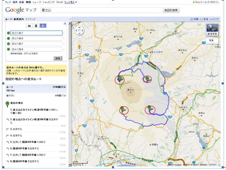This screenshot has height=170, width=226.
Task: Click the 地図を検索 search button
Action: pyautogui.click(x=171, y=10)
